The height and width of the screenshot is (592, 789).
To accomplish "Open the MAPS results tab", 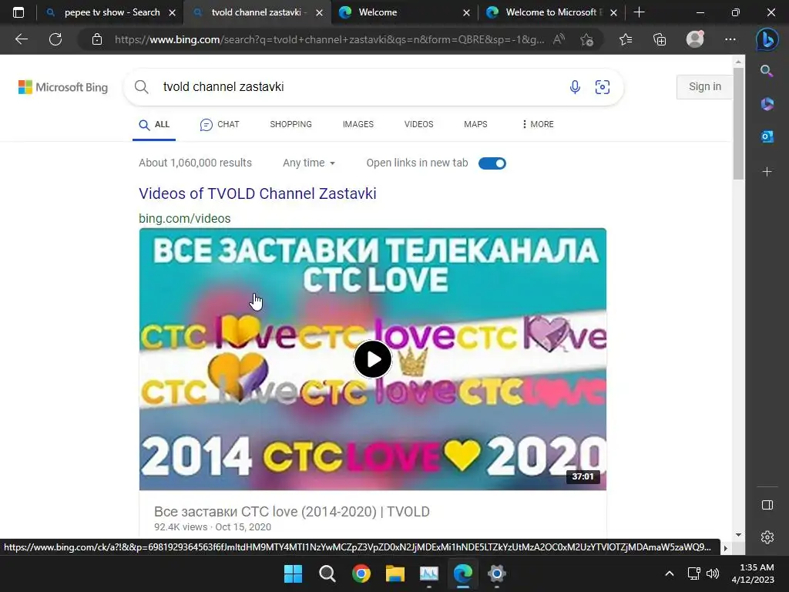I will (475, 124).
